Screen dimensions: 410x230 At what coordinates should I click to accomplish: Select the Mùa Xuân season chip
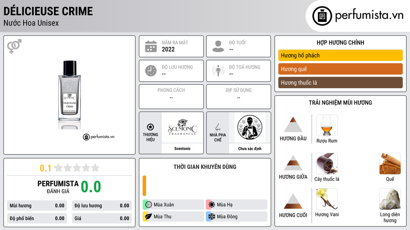coord(173,205)
